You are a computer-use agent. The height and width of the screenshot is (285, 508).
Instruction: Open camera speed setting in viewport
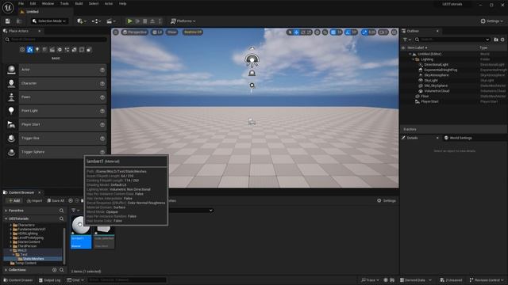pos(383,32)
